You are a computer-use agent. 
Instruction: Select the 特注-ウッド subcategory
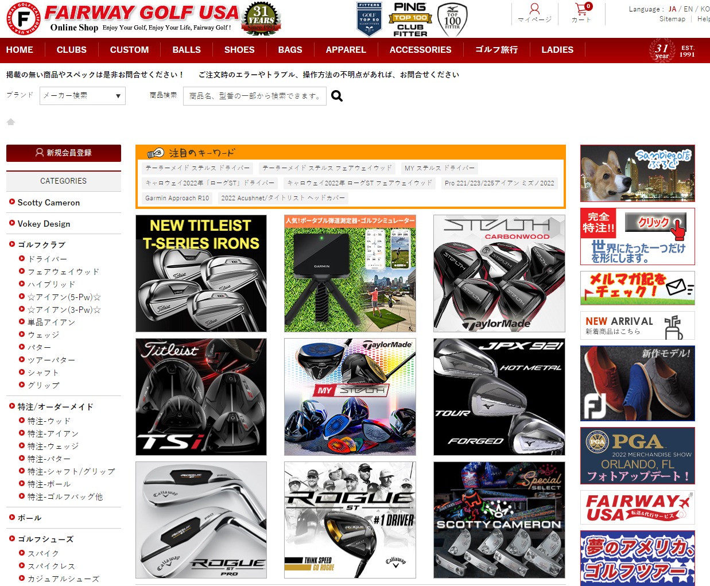point(49,421)
